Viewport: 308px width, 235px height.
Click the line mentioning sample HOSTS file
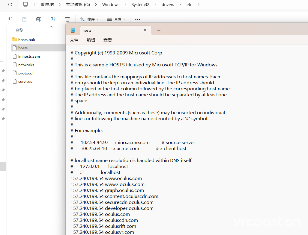145,65
